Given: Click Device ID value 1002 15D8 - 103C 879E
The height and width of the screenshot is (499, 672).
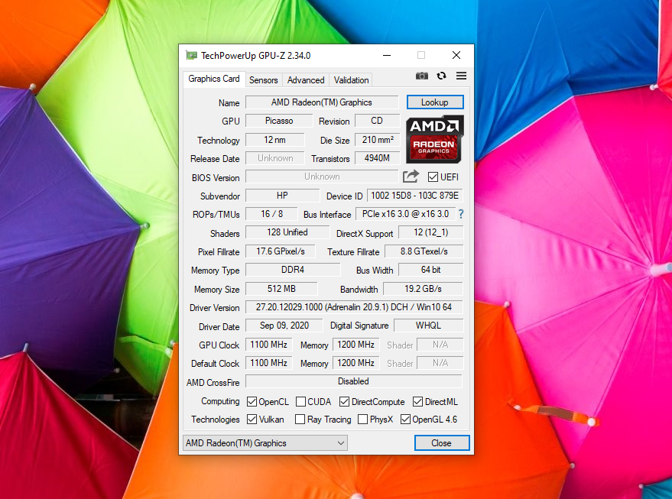Looking at the screenshot, I should 415,196.
